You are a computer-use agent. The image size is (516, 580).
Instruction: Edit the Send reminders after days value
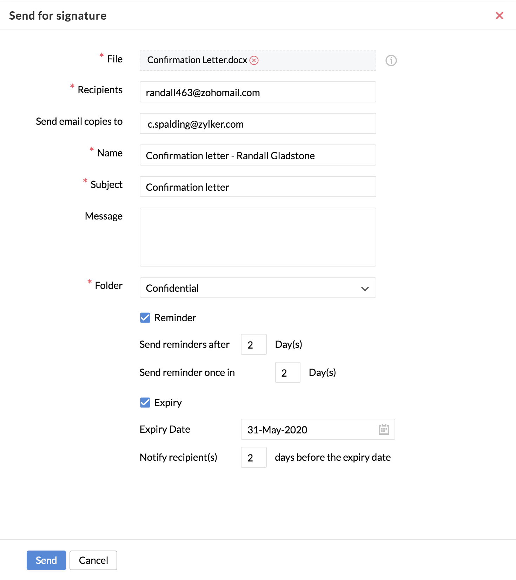click(x=254, y=345)
